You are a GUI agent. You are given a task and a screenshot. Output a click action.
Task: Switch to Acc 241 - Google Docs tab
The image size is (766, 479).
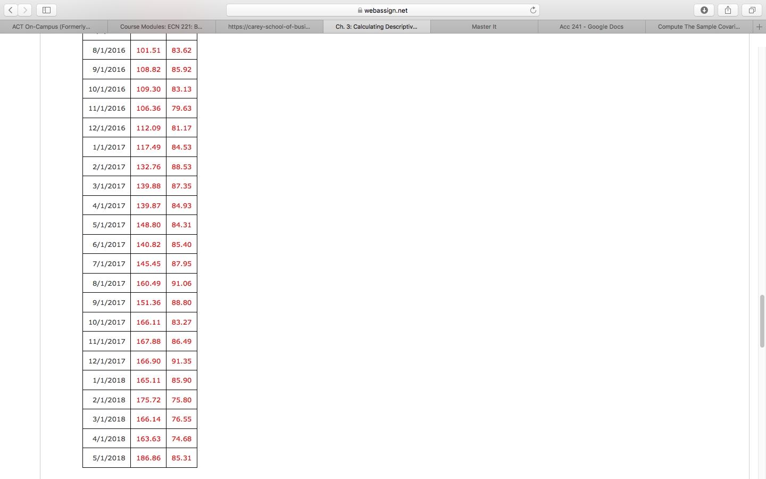pyautogui.click(x=592, y=27)
